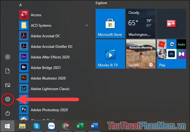Viewport: 190px width, 132px height.
Task: Click the user account icon
Action: [x=8, y=57]
